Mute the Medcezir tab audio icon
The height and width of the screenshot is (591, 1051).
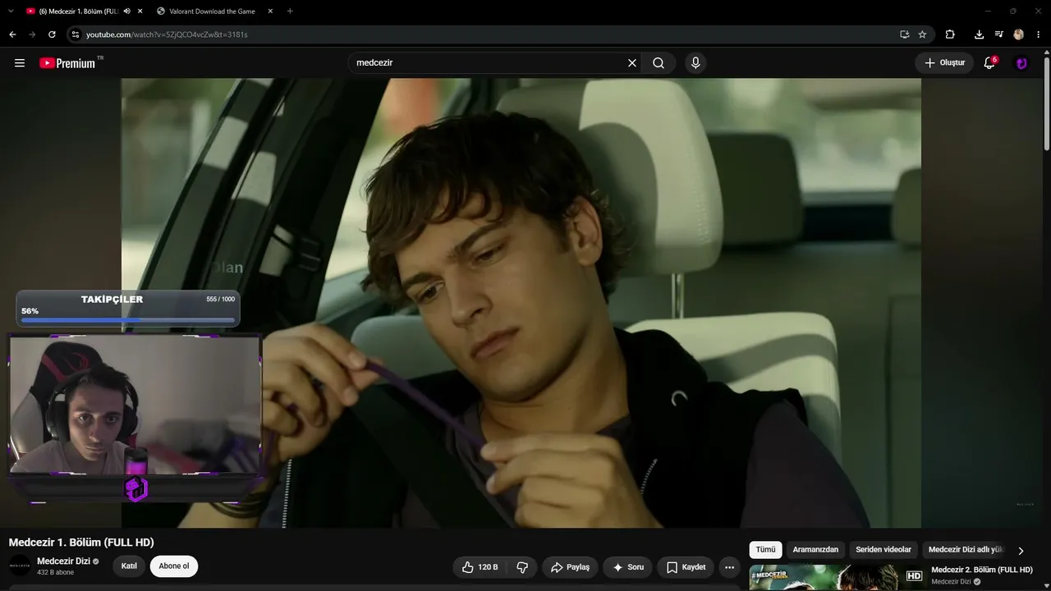(126, 11)
